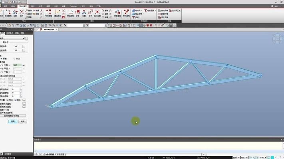Click the 适用 apply button
This screenshot has width=284, height=159.
point(13,121)
